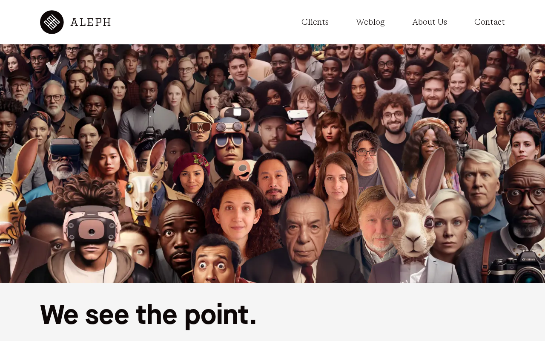Click the dark blue VR headset on bearded man
545x341 pixels.
point(66,147)
